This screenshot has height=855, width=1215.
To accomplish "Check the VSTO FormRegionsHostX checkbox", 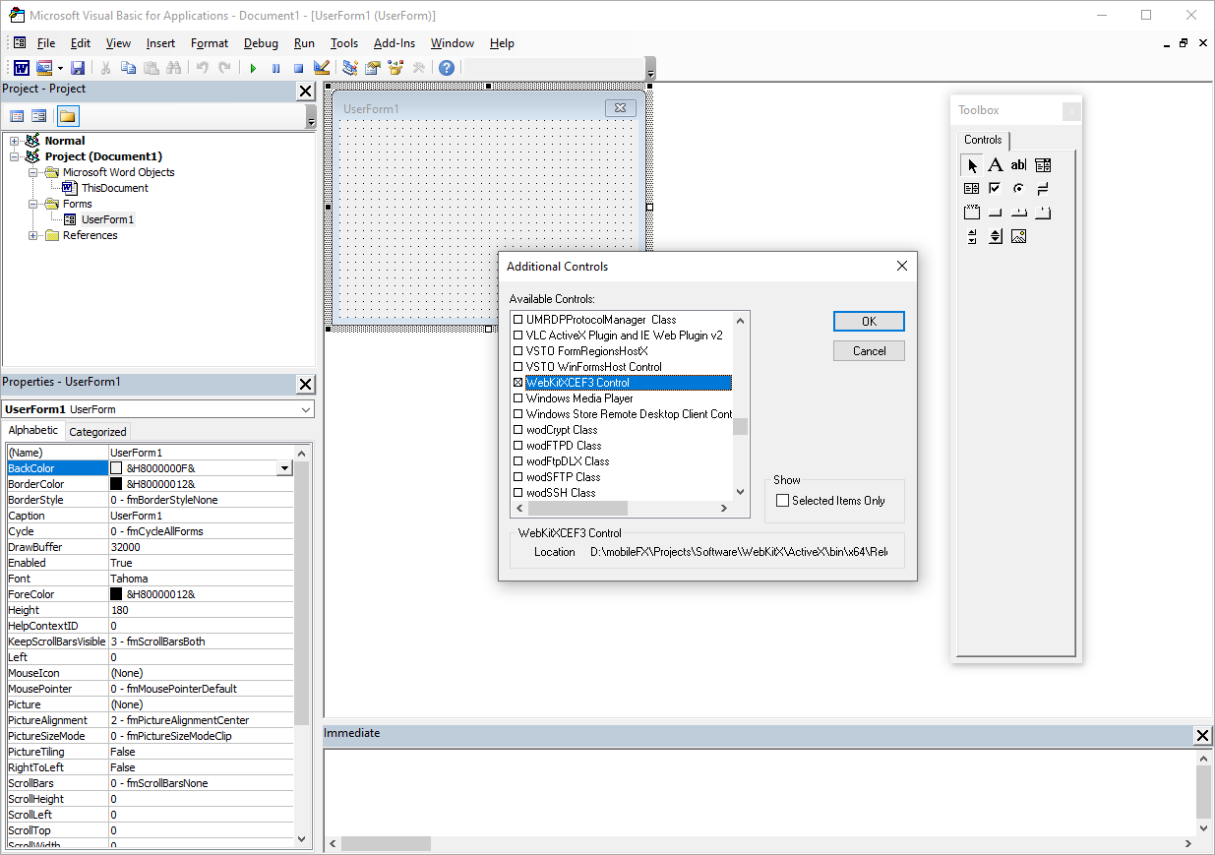I will (518, 351).
